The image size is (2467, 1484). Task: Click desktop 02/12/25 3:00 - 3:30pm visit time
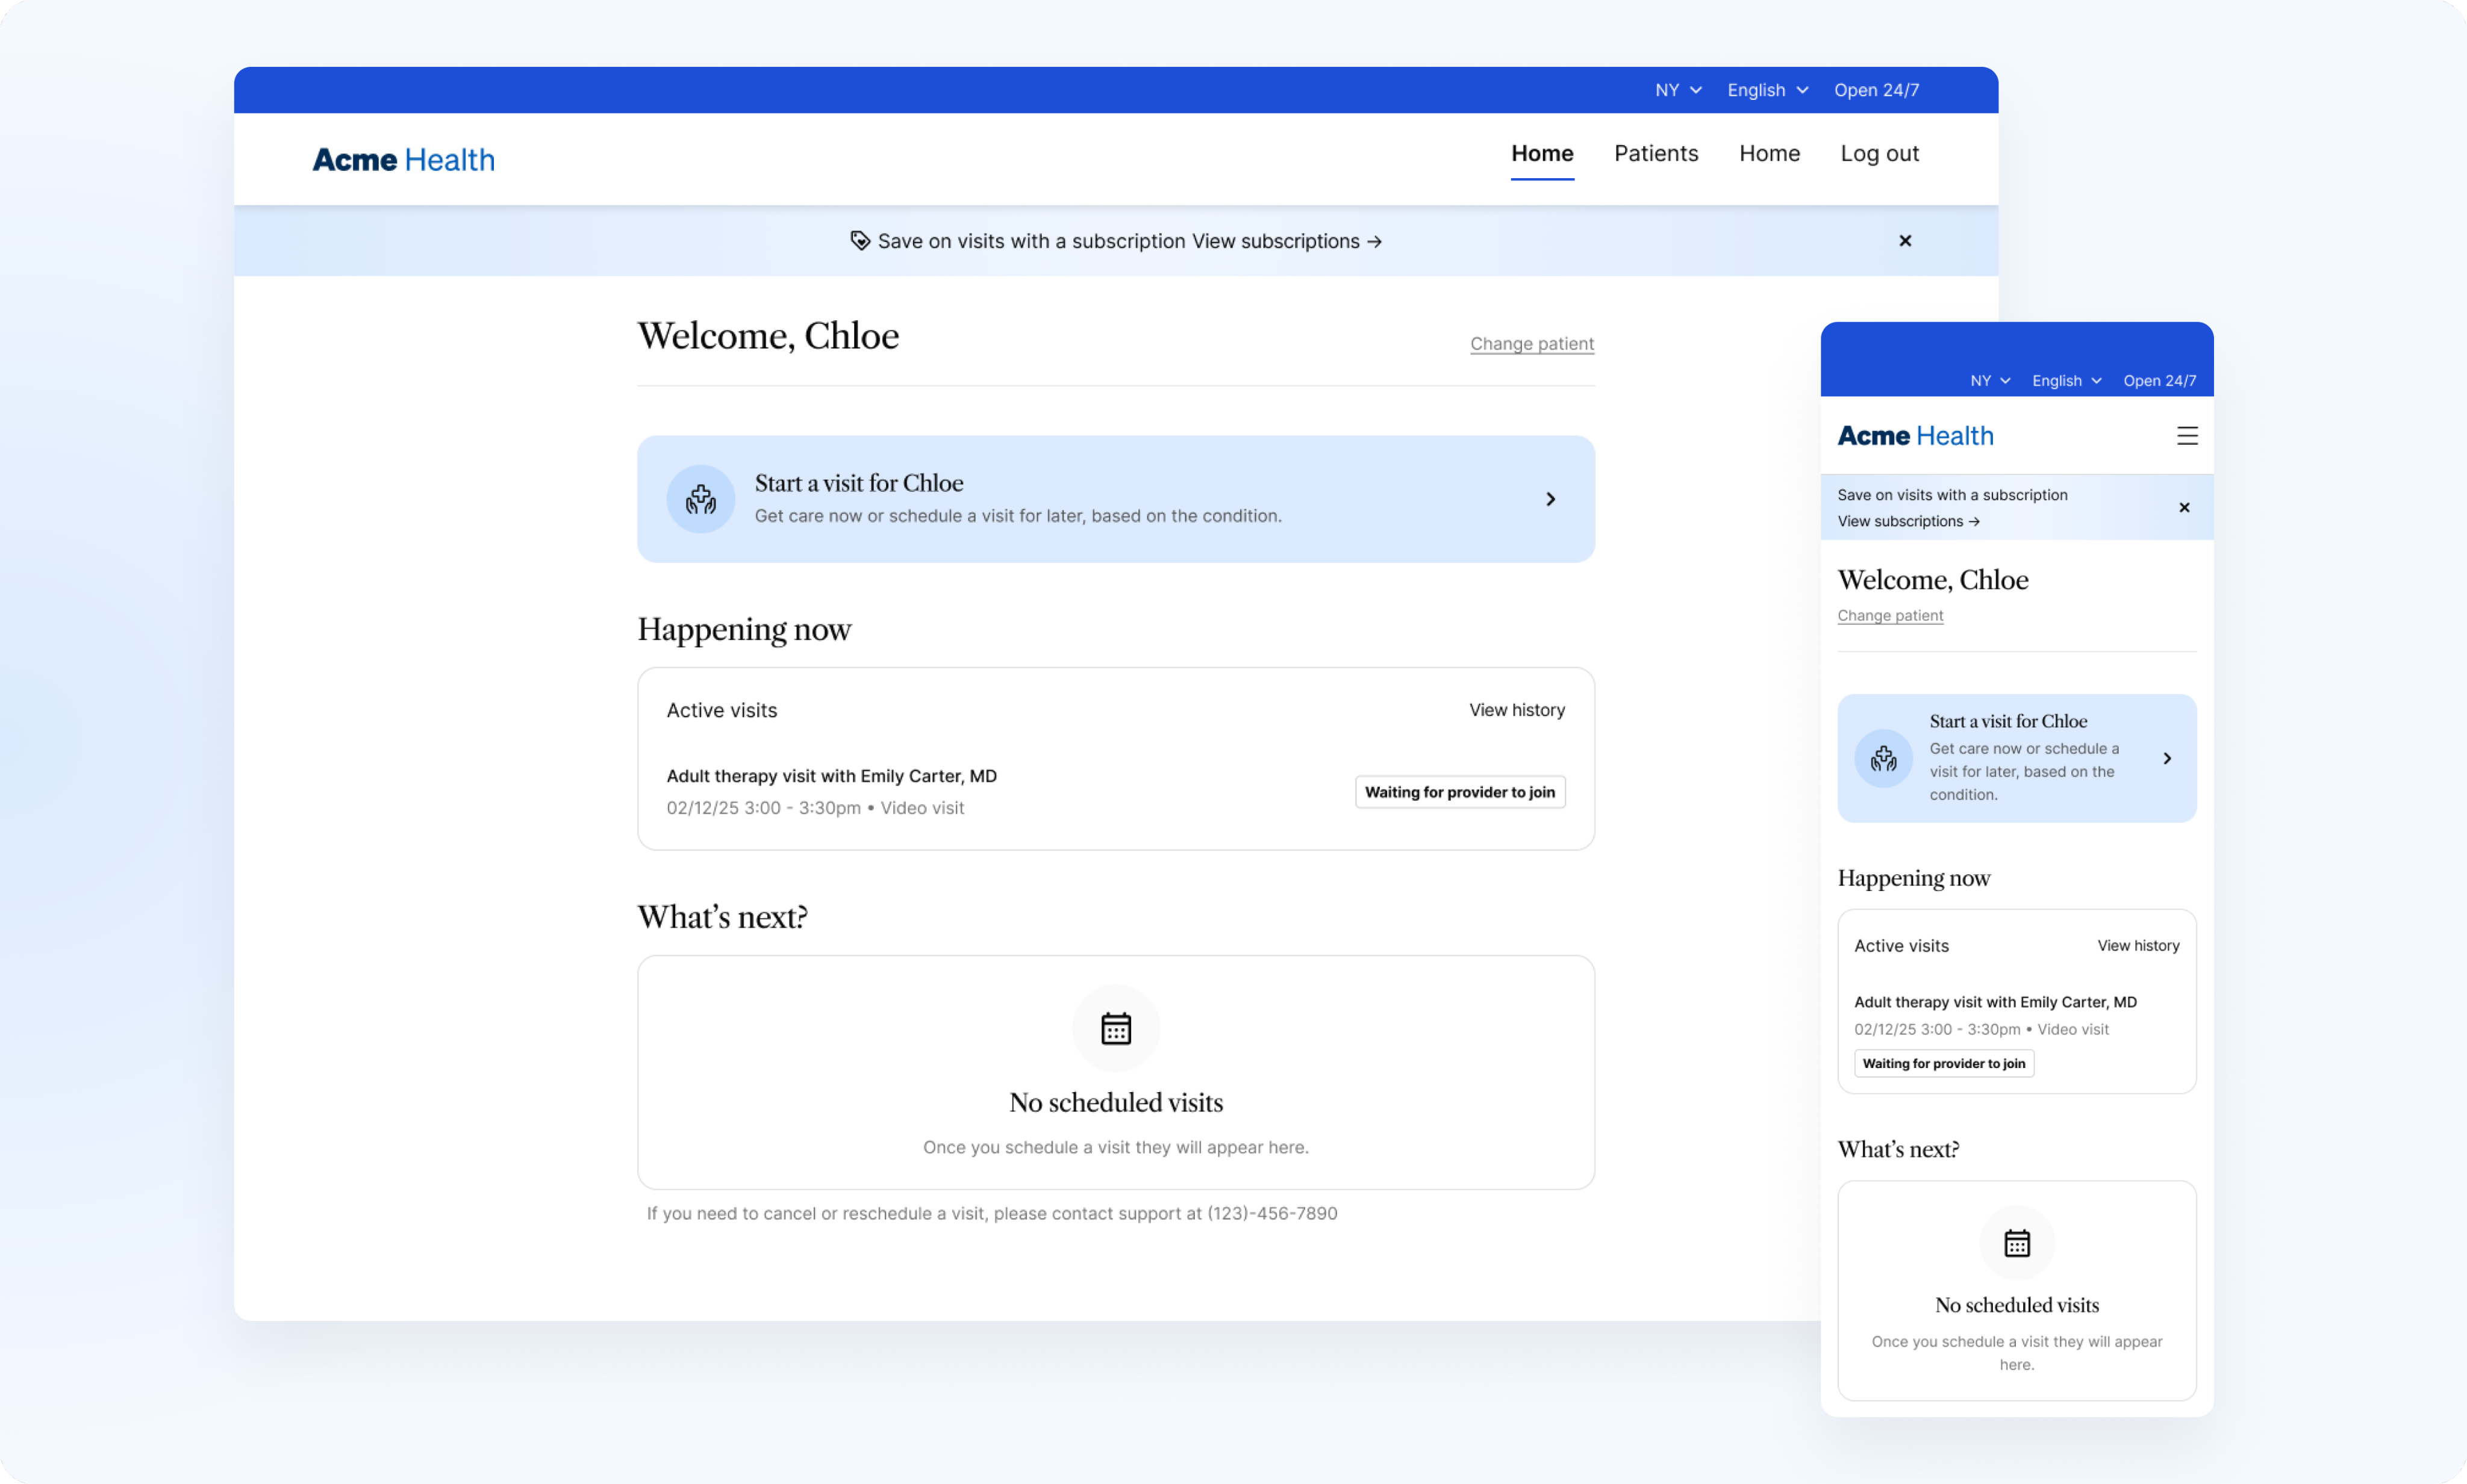(763, 808)
